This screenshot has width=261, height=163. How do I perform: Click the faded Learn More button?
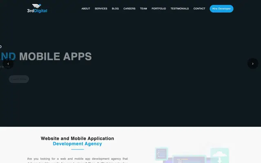[19, 79]
